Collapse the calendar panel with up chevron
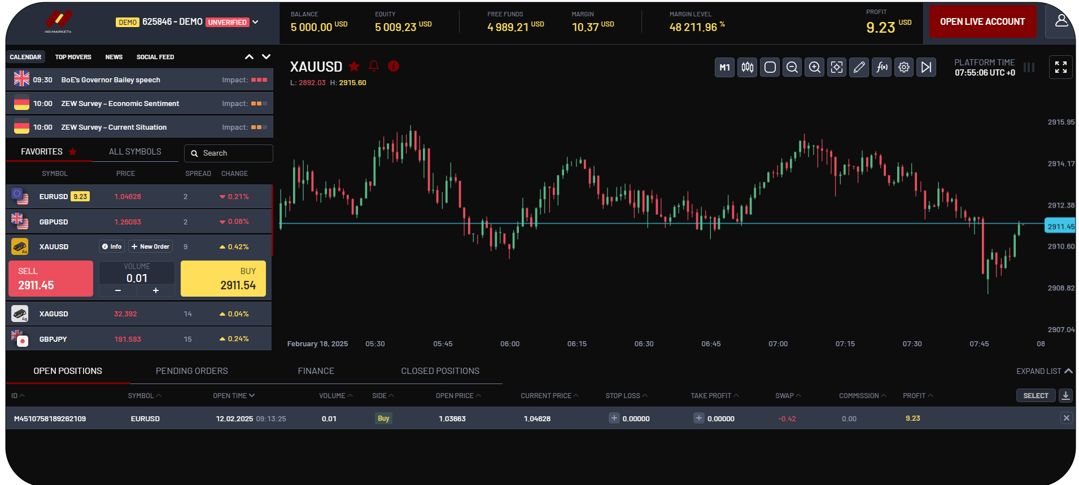 point(249,57)
